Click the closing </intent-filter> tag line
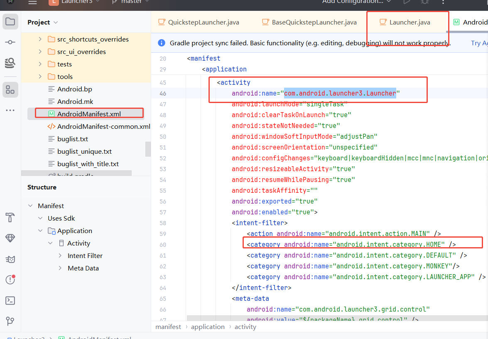This screenshot has height=339, width=488. [x=261, y=287]
